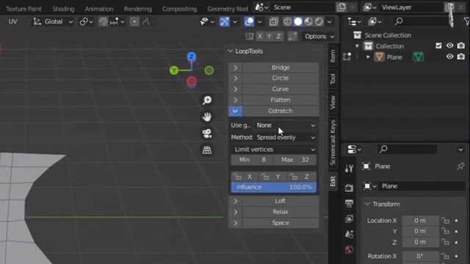Viewport: 470px width, 264px height.
Task: Open the Shading workspace tab
Action: click(x=63, y=9)
